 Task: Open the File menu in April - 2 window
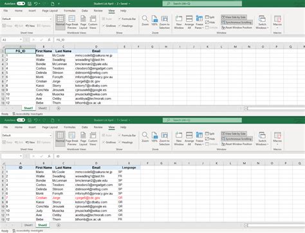[x=6, y=10]
